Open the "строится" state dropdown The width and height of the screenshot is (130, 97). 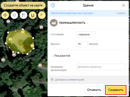86,35
